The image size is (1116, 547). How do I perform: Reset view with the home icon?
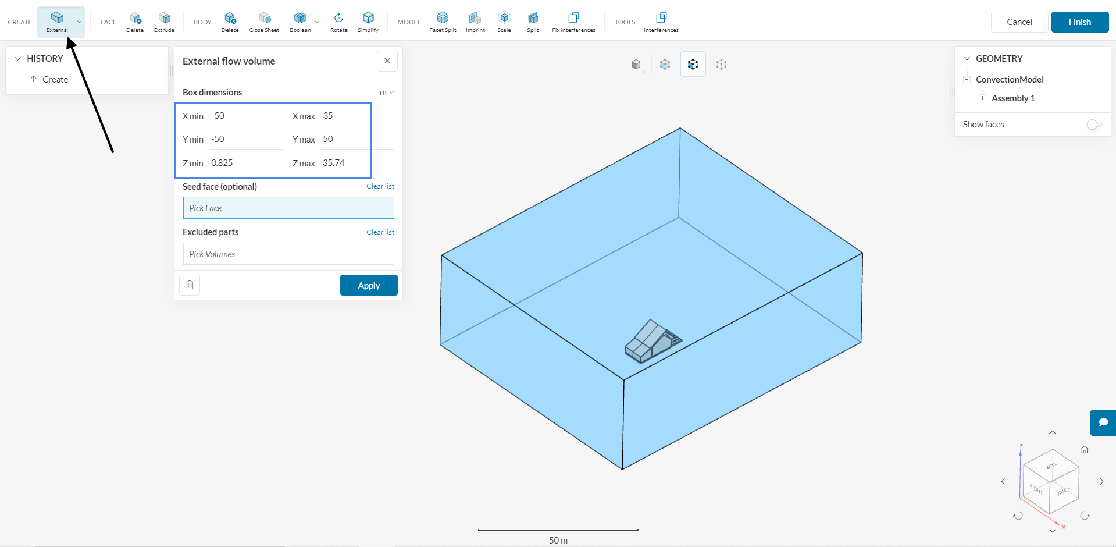1085,450
